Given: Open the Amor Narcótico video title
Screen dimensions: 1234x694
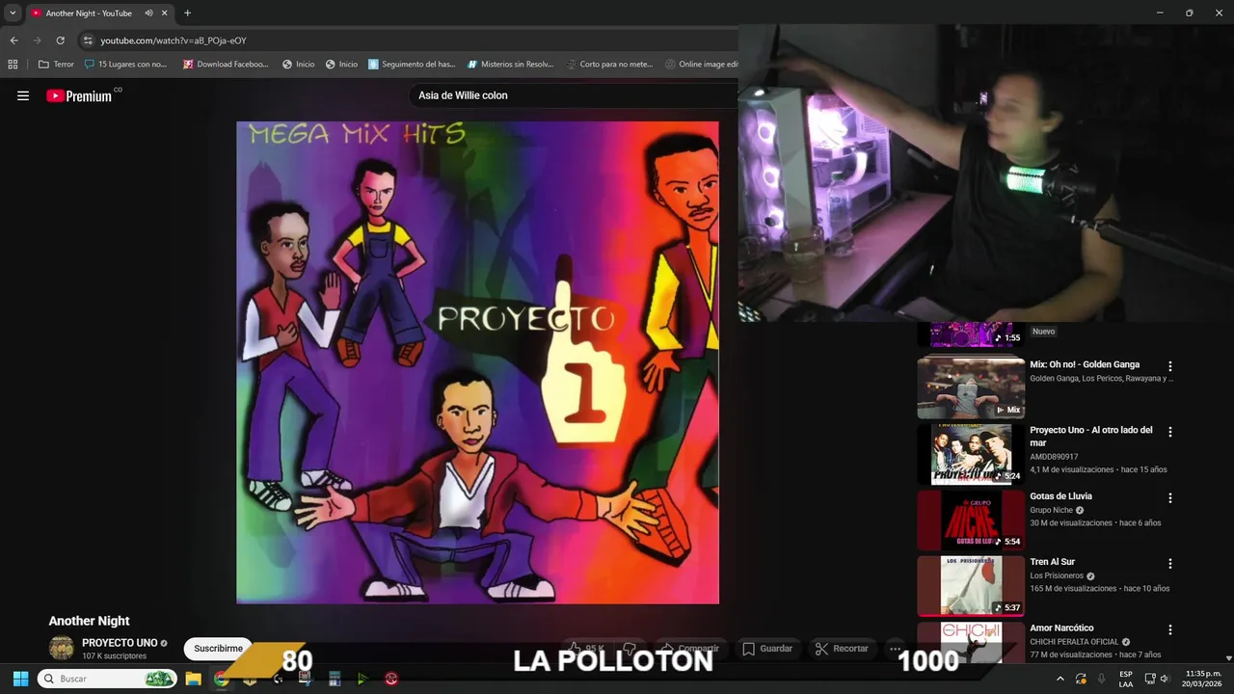Looking at the screenshot, I should click(1061, 628).
